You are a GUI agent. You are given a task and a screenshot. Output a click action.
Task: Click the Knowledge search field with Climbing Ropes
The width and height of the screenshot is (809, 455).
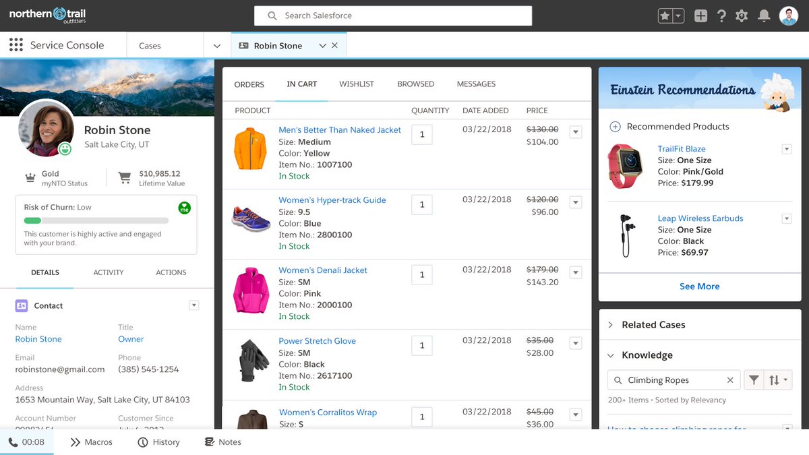pyautogui.click(x=674, y=380)
